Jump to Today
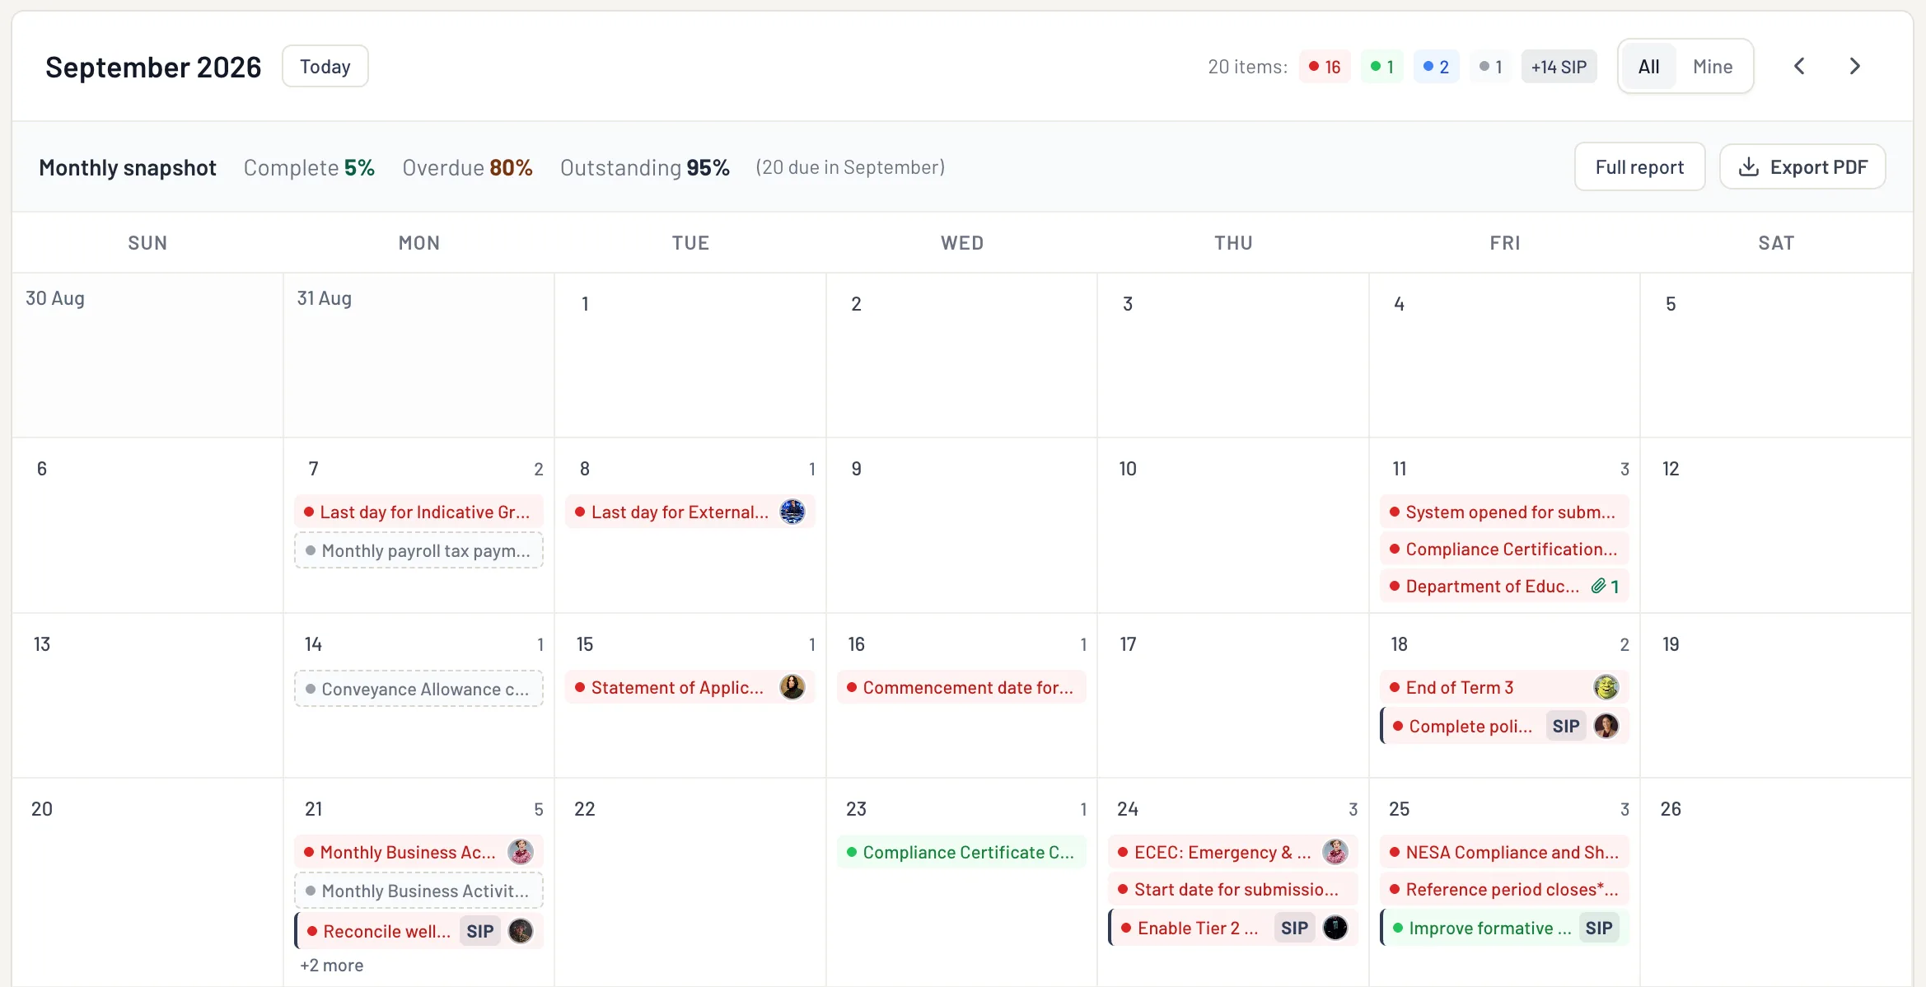The width and height of the screenshot is (1926, 987). pos(325,67)
